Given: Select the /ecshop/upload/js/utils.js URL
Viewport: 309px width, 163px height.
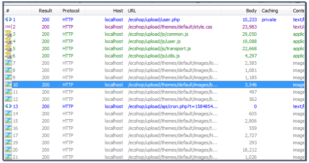Looking at the screenshot, I should 154,56.
